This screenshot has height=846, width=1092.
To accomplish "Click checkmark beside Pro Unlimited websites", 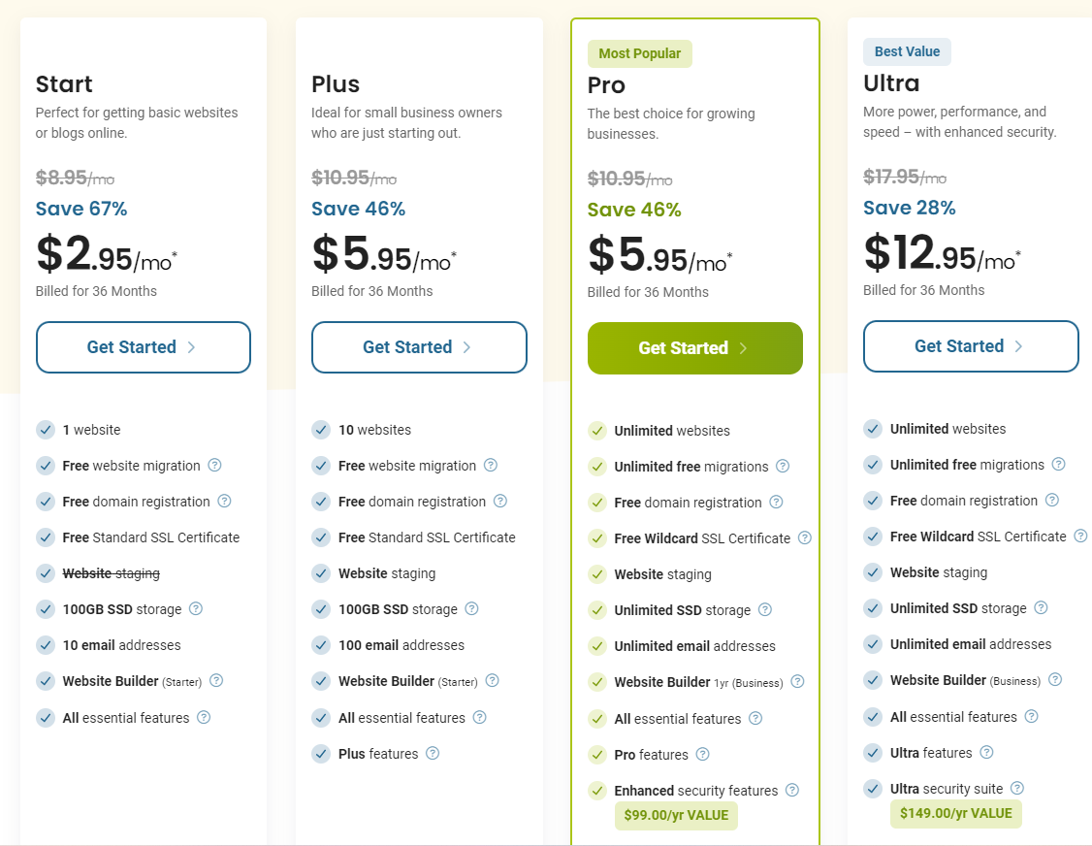I will pyautogui.click(x=596, y=431).
